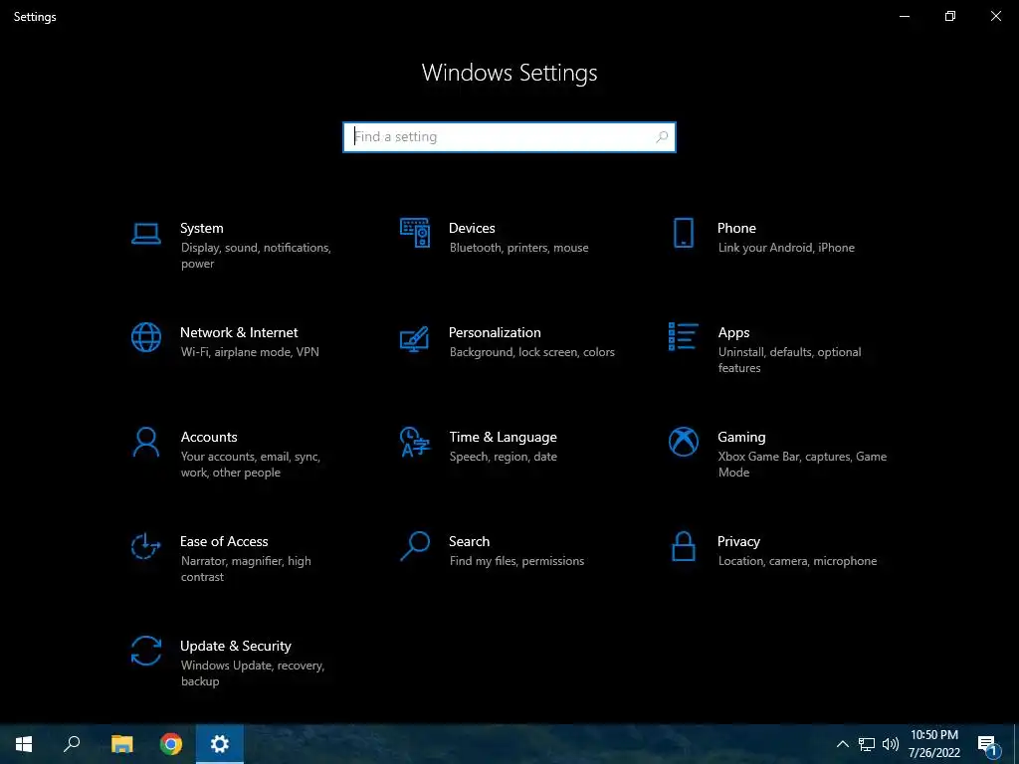The height and width of the screenshot is (764, 1019).
Task: Restore down the Settings window
Action: point(950,16)
